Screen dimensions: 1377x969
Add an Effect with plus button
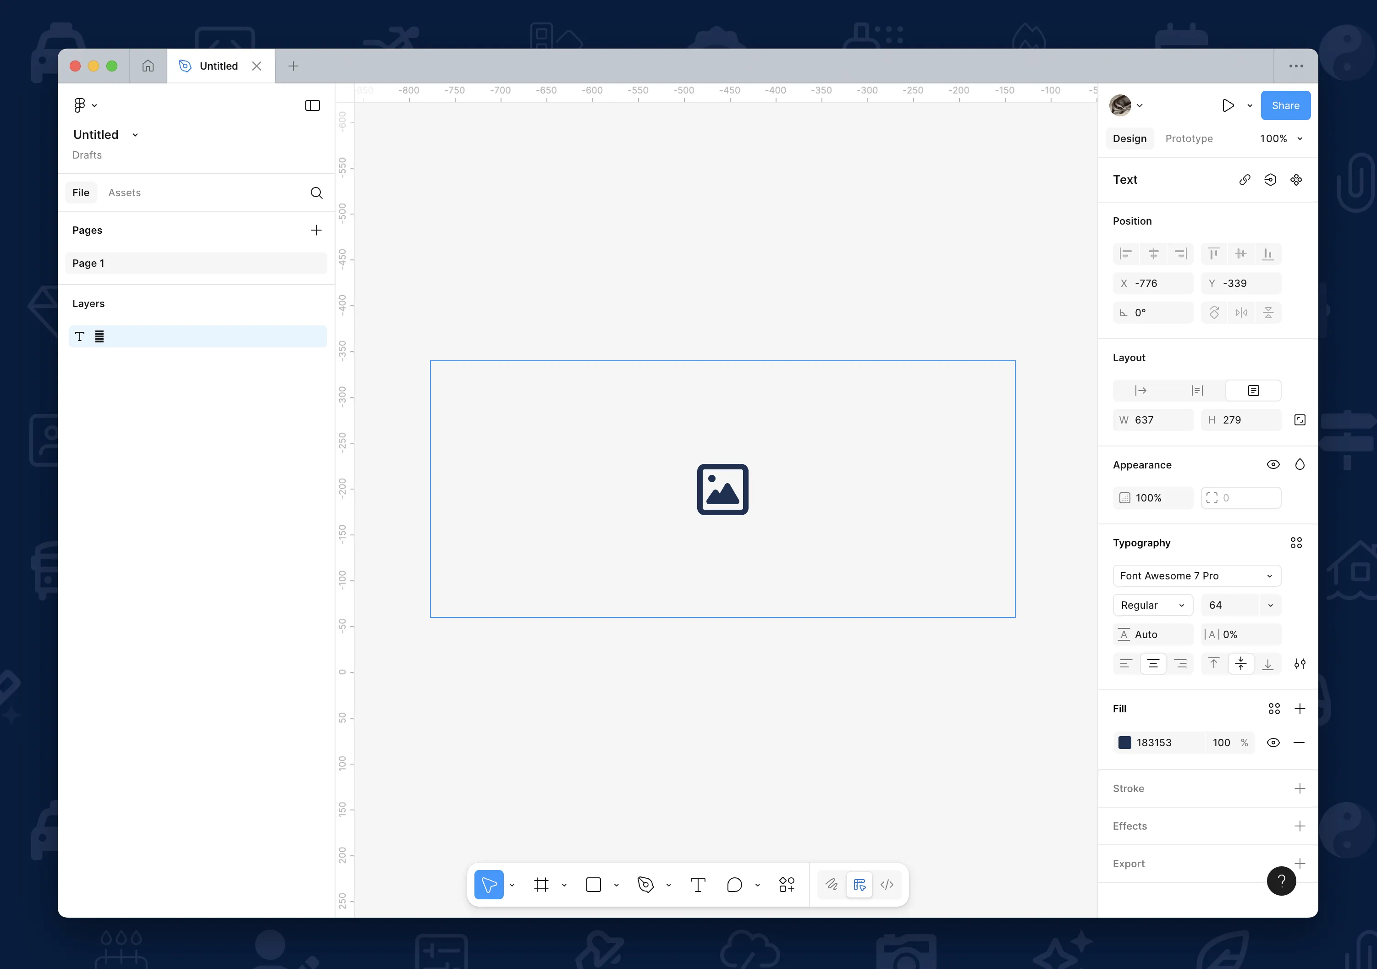(1299, 826)
